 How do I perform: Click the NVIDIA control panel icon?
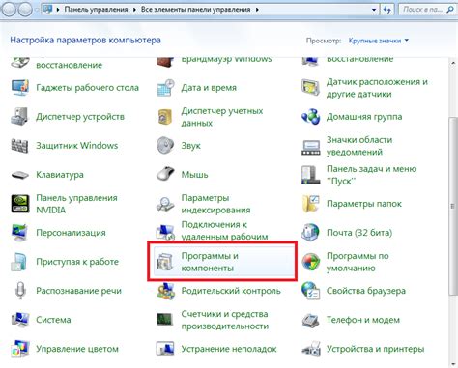pyautogui.click(x=20, y=204)
